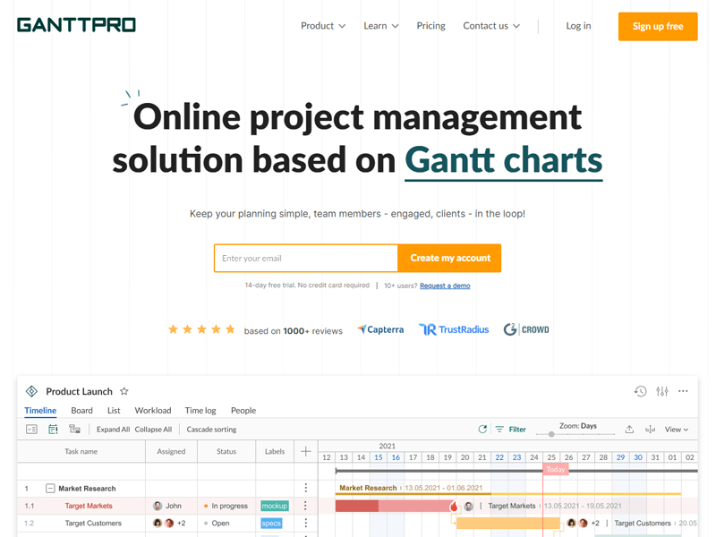Open the Filter panel
The height and width of the screenshot is (537, 716).
tap(511, 430)
